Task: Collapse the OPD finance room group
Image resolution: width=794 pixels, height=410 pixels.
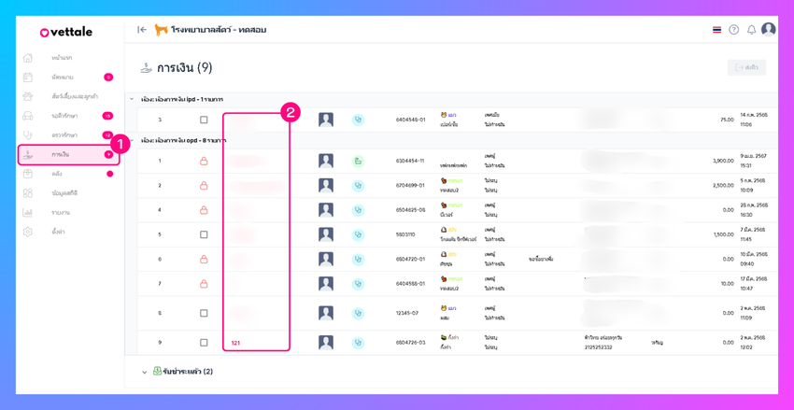Action: pos(132,140)
